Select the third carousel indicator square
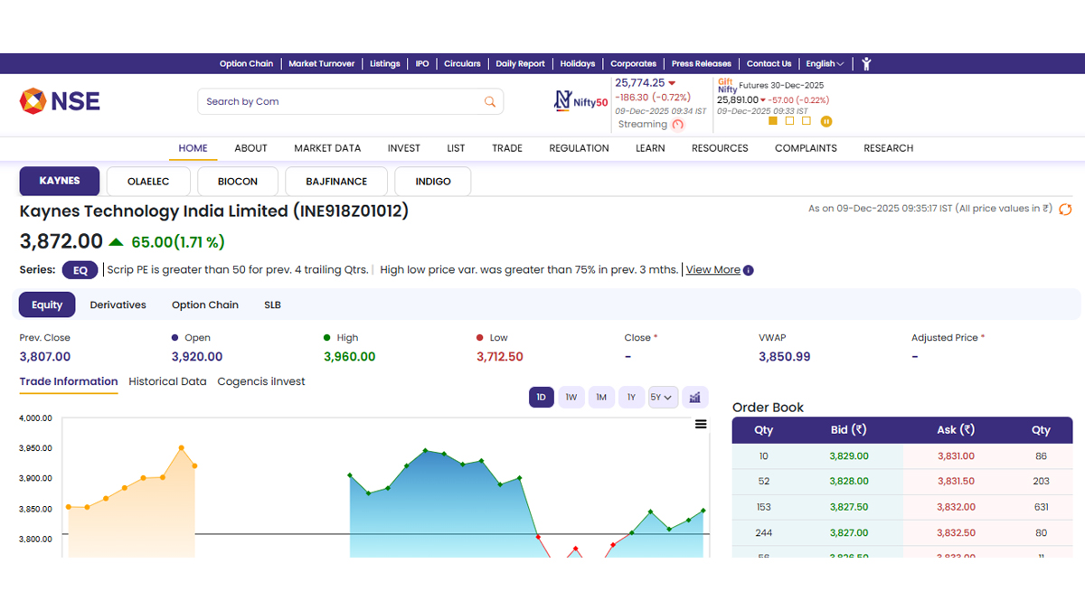Screen dimensions: 1085x610 tap(807, 120)
